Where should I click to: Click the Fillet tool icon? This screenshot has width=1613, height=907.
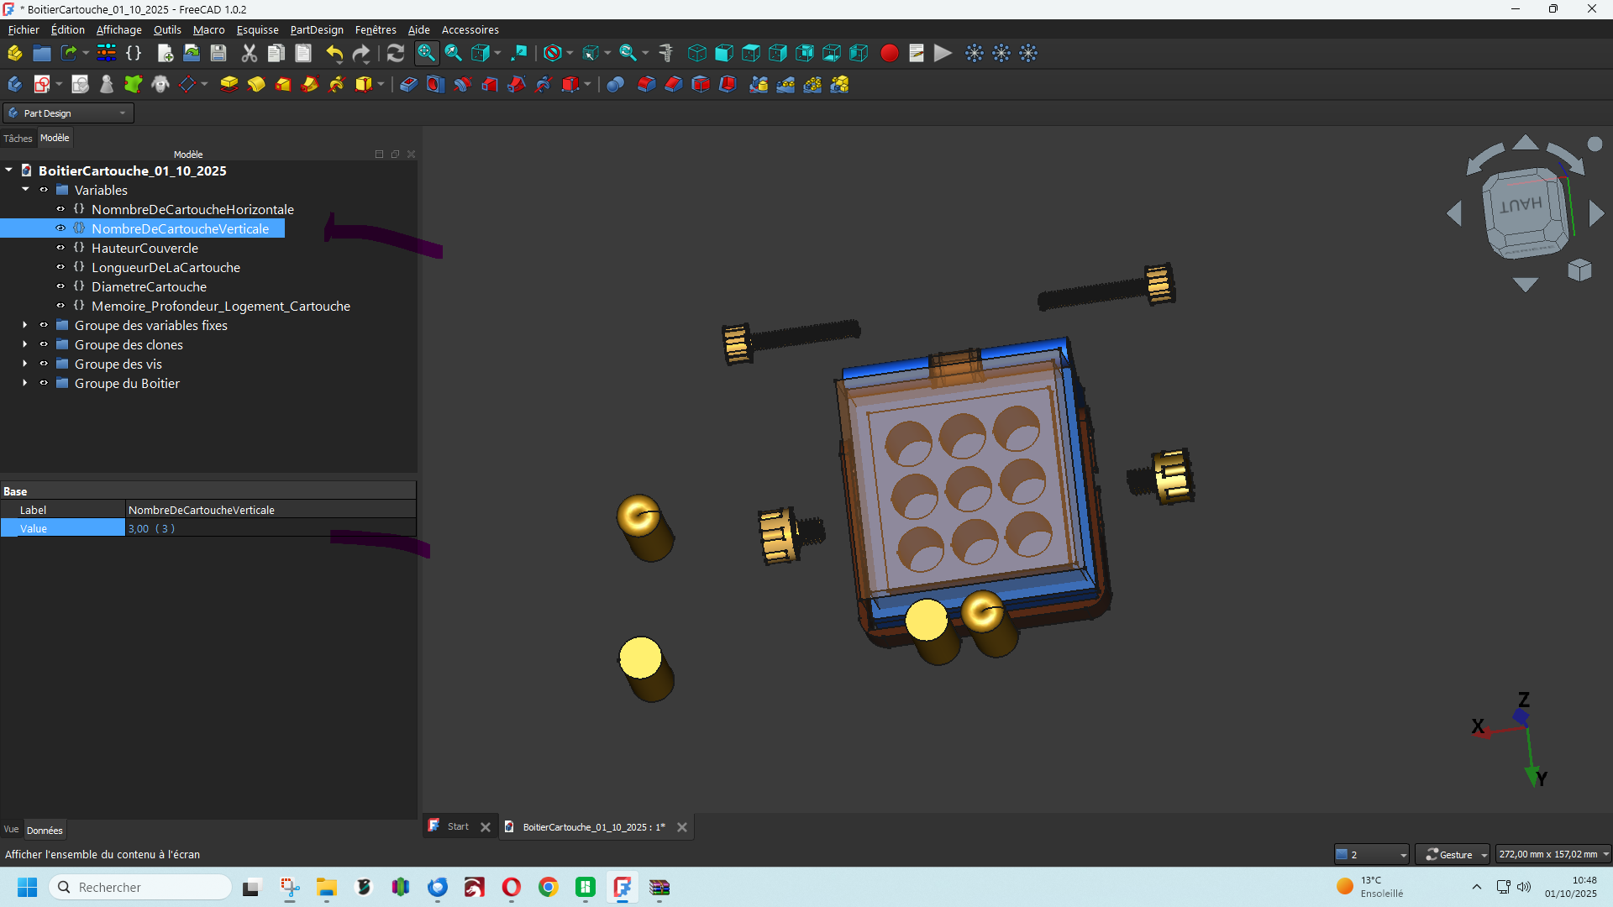coord(646,84)
